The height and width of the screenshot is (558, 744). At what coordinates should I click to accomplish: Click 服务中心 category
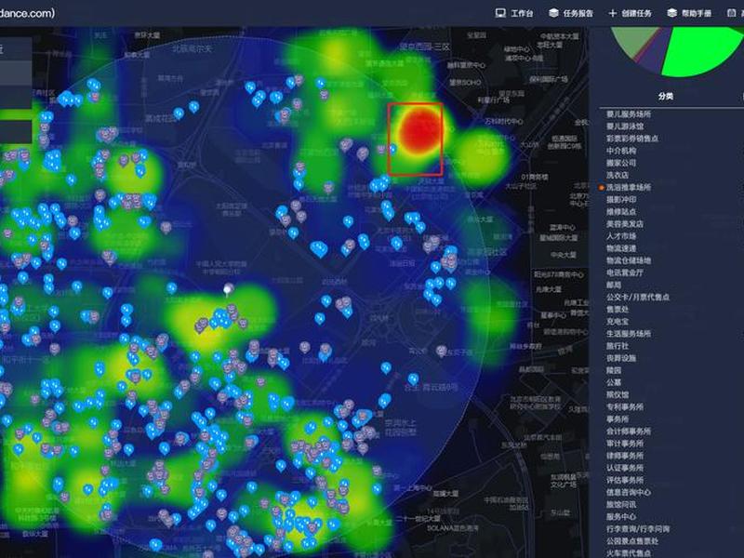pyautogui.click(x=621, y=517)
